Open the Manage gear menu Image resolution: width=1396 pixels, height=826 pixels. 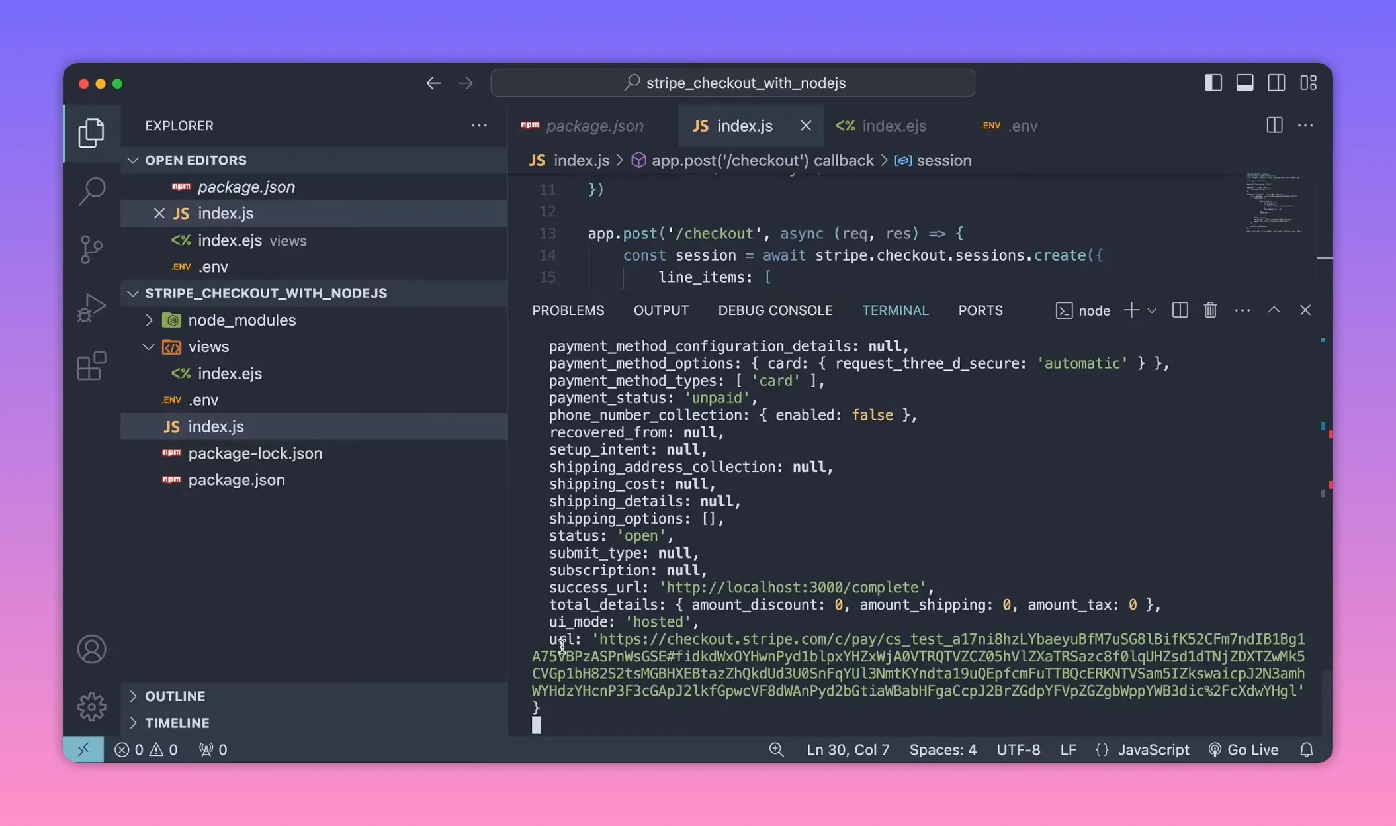pos(91,706)
